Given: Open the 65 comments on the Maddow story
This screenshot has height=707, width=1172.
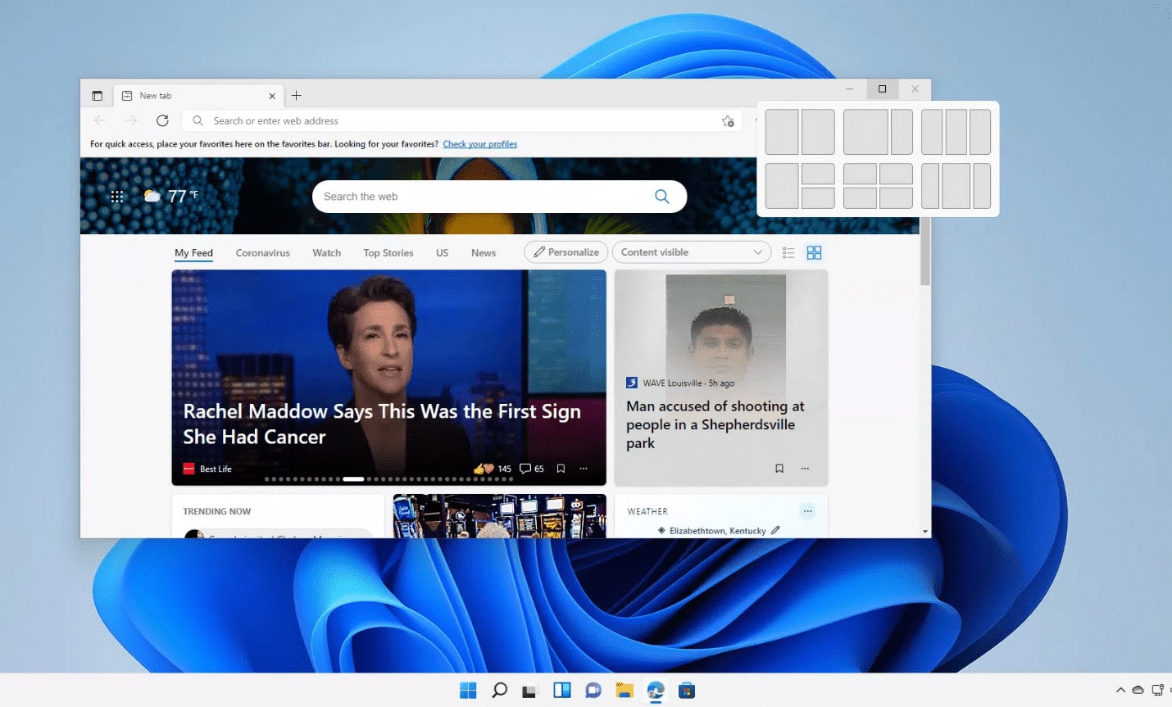Looking at the screenshot, I should click(532, 469).
